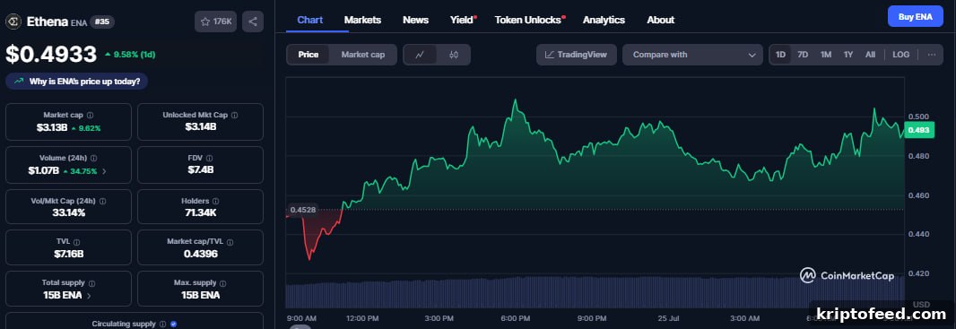Click the 0.4528 baseline price label
The height and width of the screenshot is (329, 956).
(x=302, y=210)
